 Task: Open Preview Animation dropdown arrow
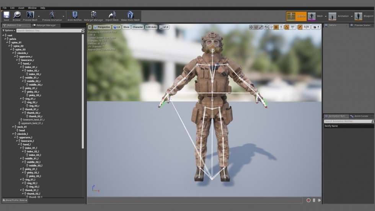64,16
